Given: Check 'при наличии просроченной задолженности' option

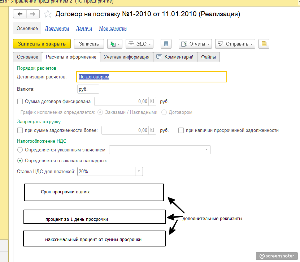Looking at the screenshot, I should click(181, 130).
